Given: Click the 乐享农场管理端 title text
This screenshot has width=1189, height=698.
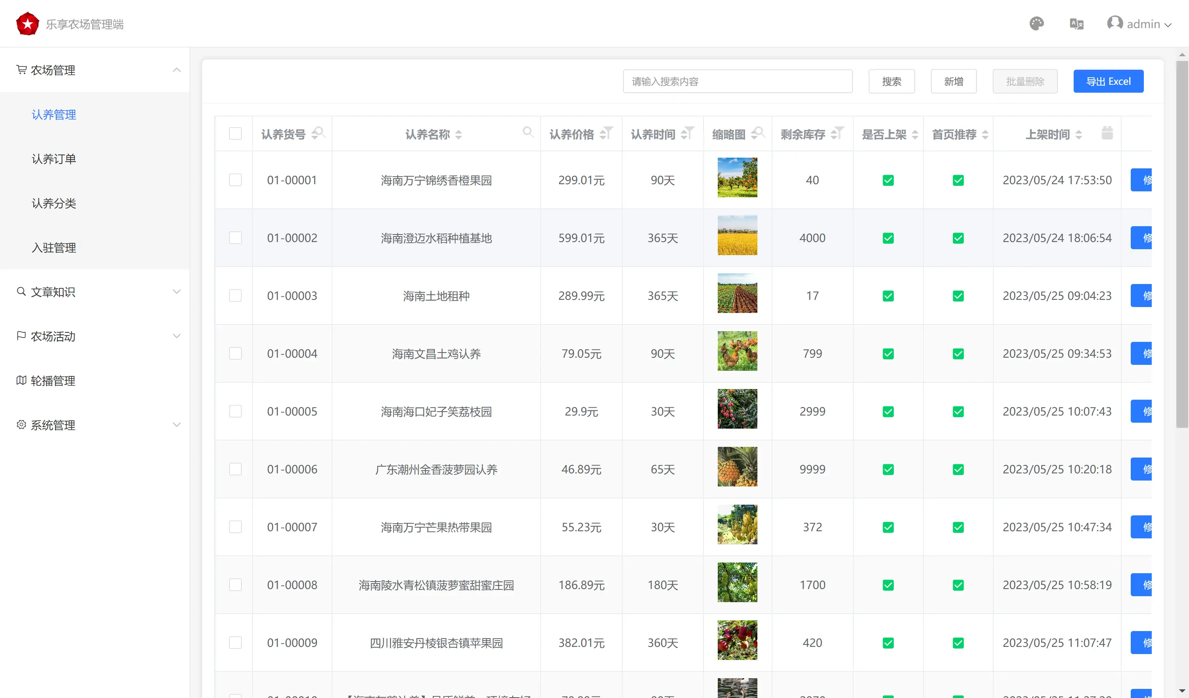Looking at the screenshot, I should tap(84, 24).
